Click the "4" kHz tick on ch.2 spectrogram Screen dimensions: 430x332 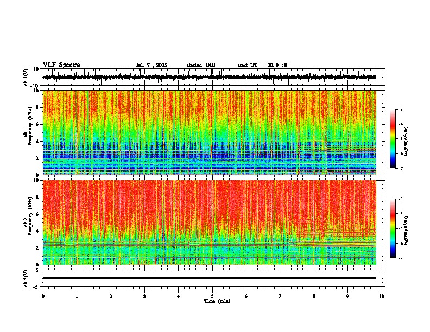click(x=37, y=231)
